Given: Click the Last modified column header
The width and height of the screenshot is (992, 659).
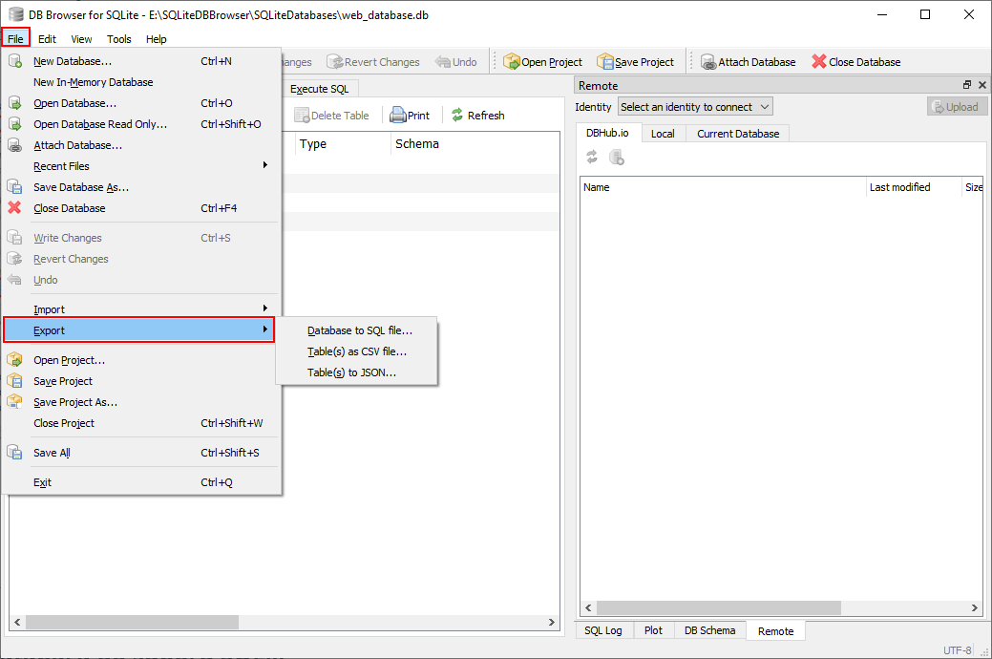Looking at the screenshot, I should click(901, 187).
